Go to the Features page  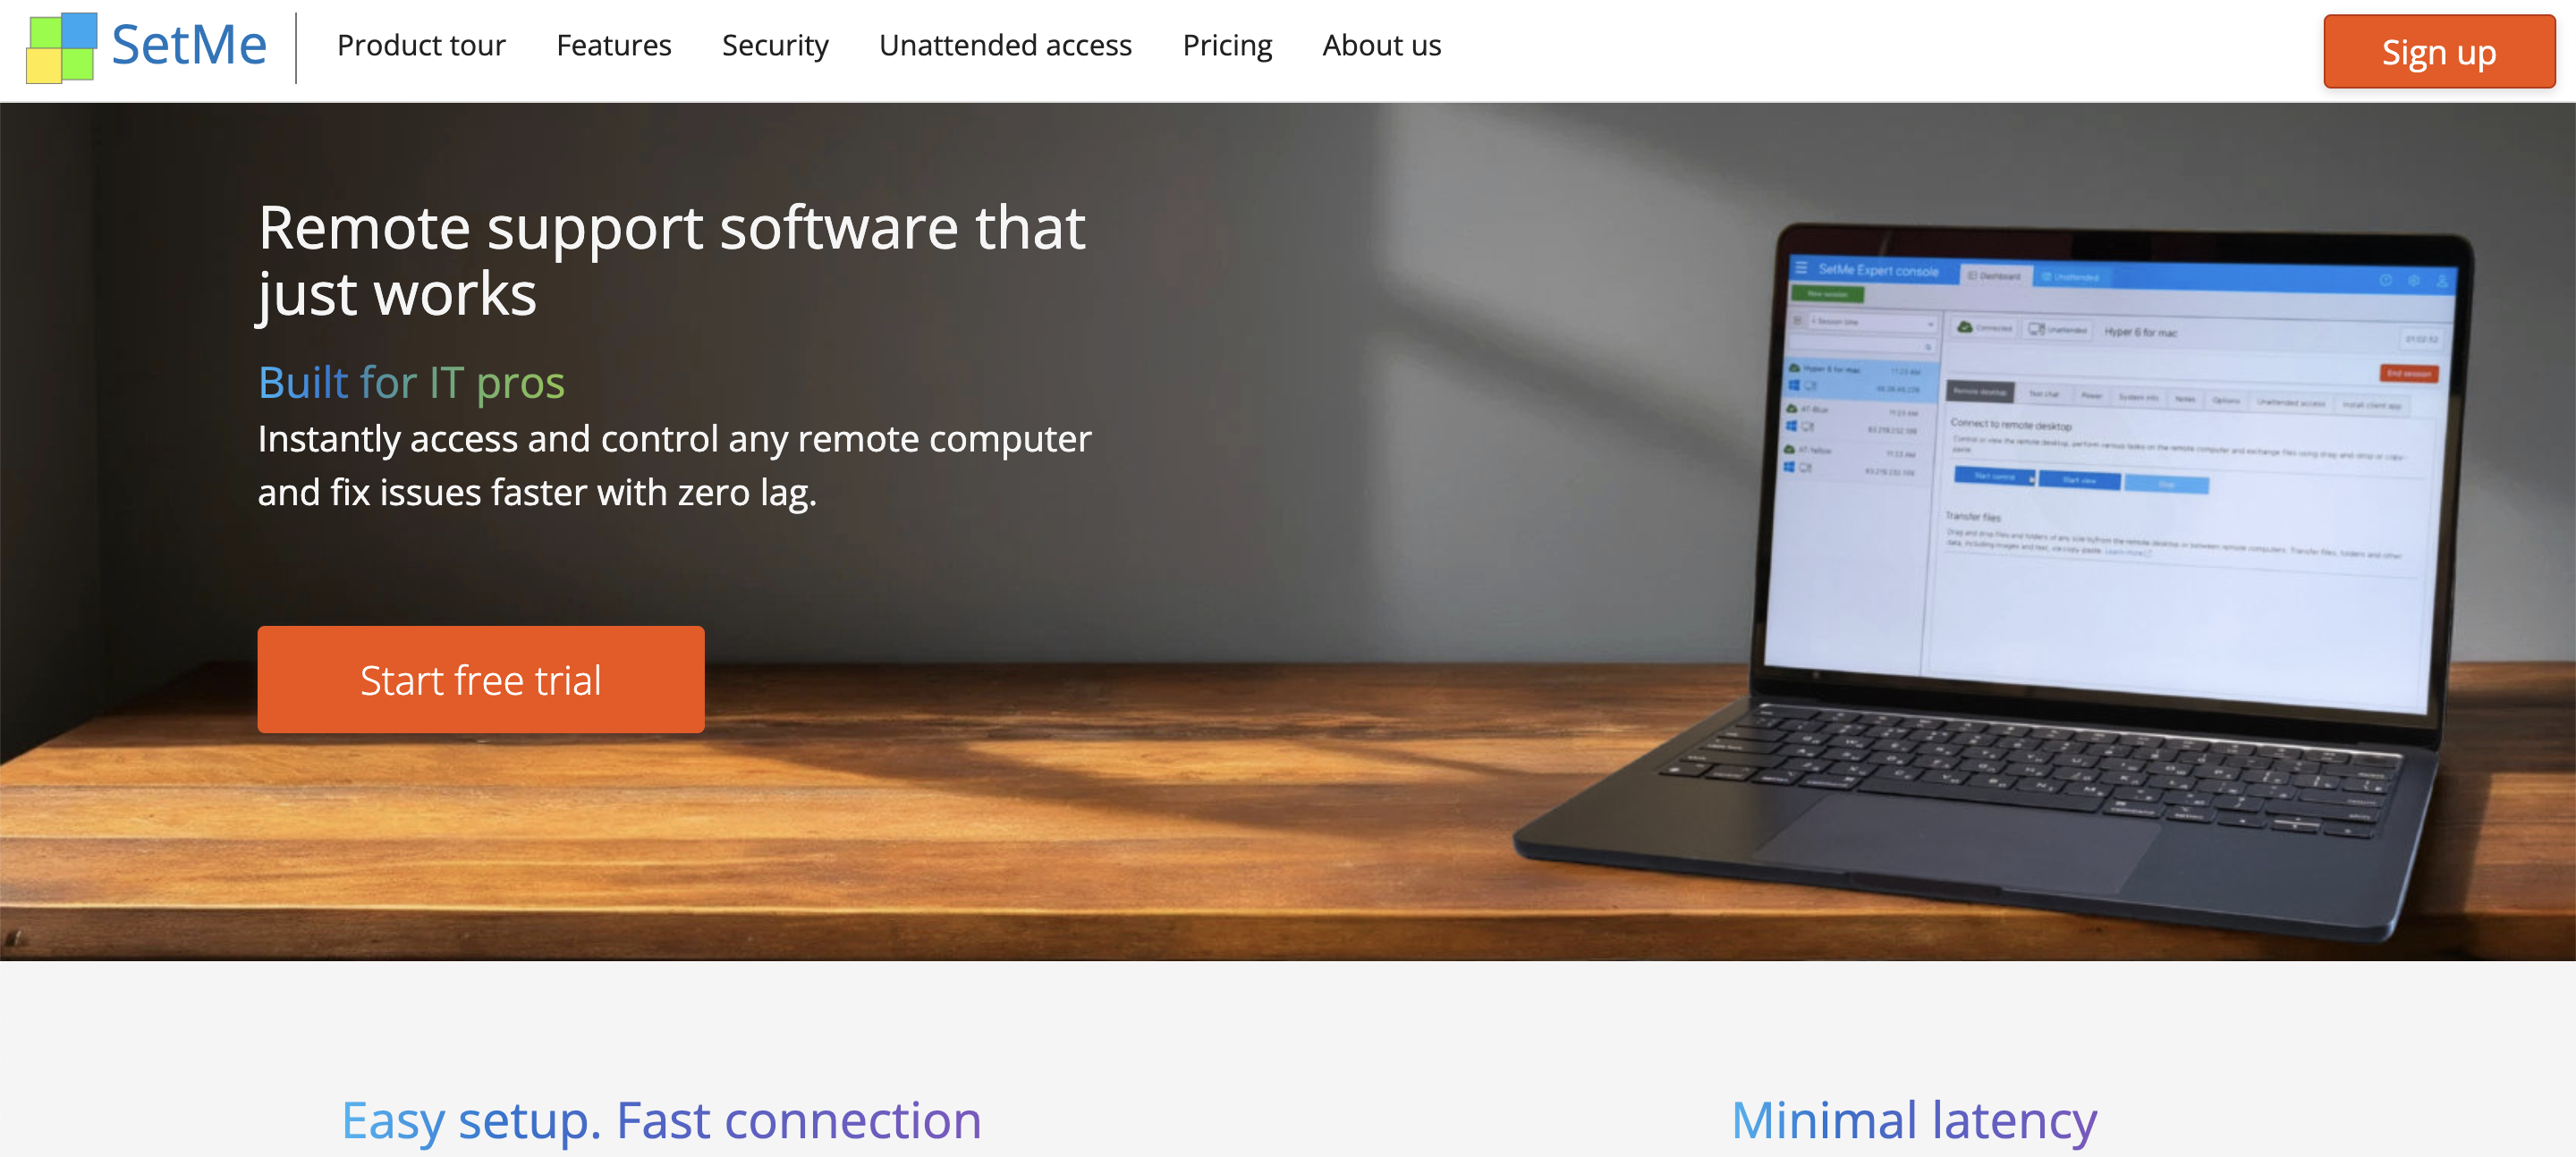tap(614, 45)
